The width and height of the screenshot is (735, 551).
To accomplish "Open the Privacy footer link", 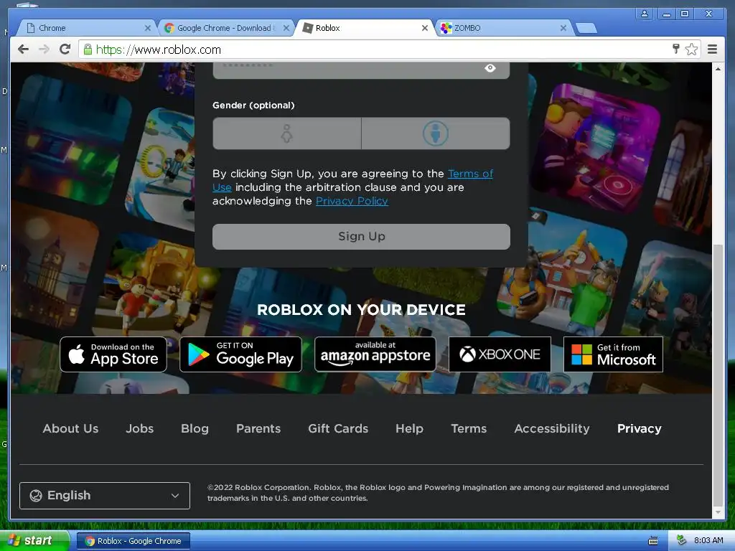I will click(640, 429).
